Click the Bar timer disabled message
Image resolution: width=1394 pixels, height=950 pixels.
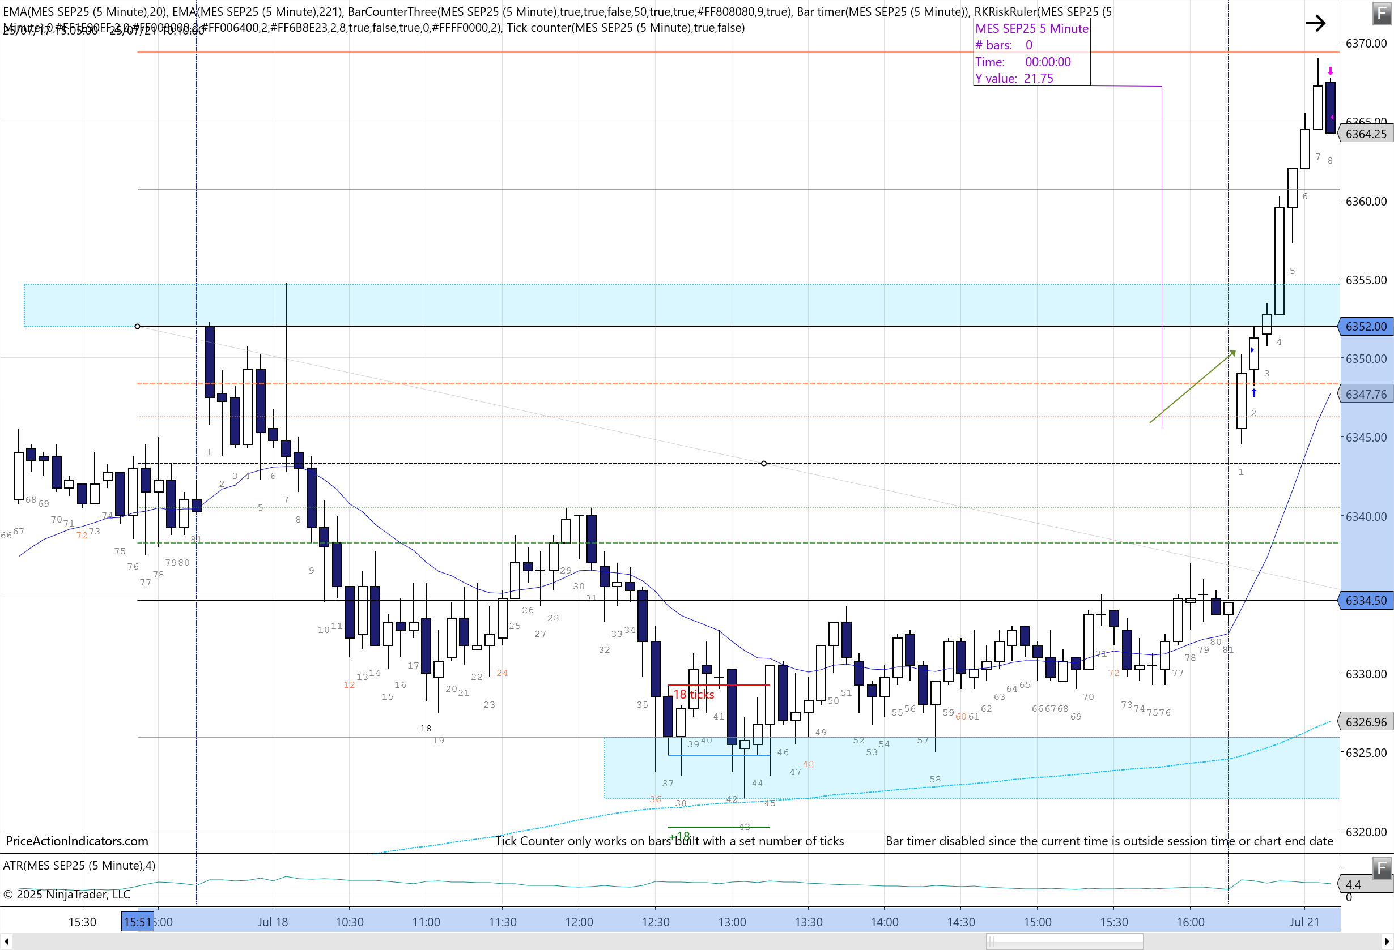coord(1110,841)
